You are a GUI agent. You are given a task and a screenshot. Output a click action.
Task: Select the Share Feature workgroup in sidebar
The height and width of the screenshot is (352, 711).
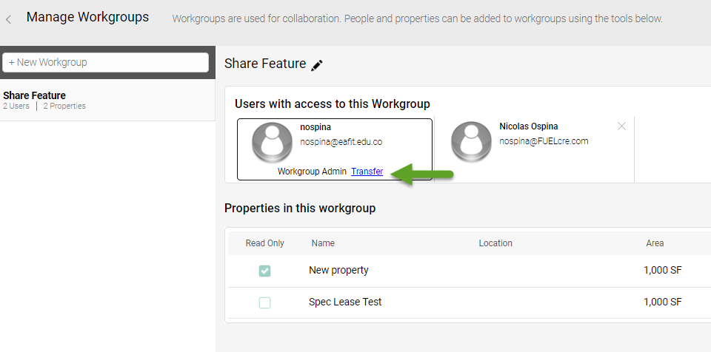click(x=44, y=100)
